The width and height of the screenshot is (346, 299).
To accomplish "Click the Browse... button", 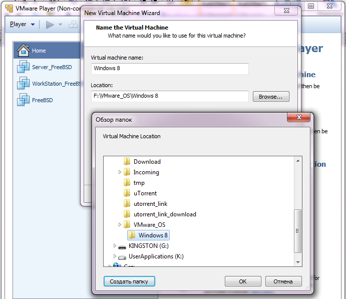I will pyautogui.click(x=271, y=97).
